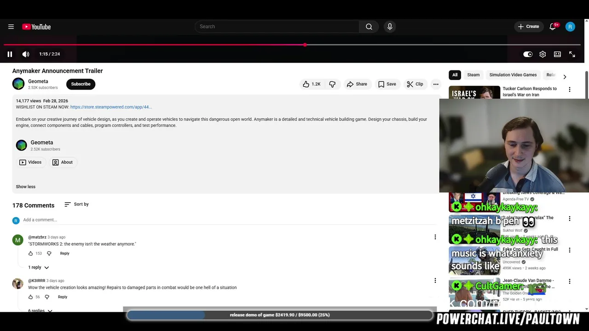Open more actions ellipsis next to Clip

click(x=436, y=84)
